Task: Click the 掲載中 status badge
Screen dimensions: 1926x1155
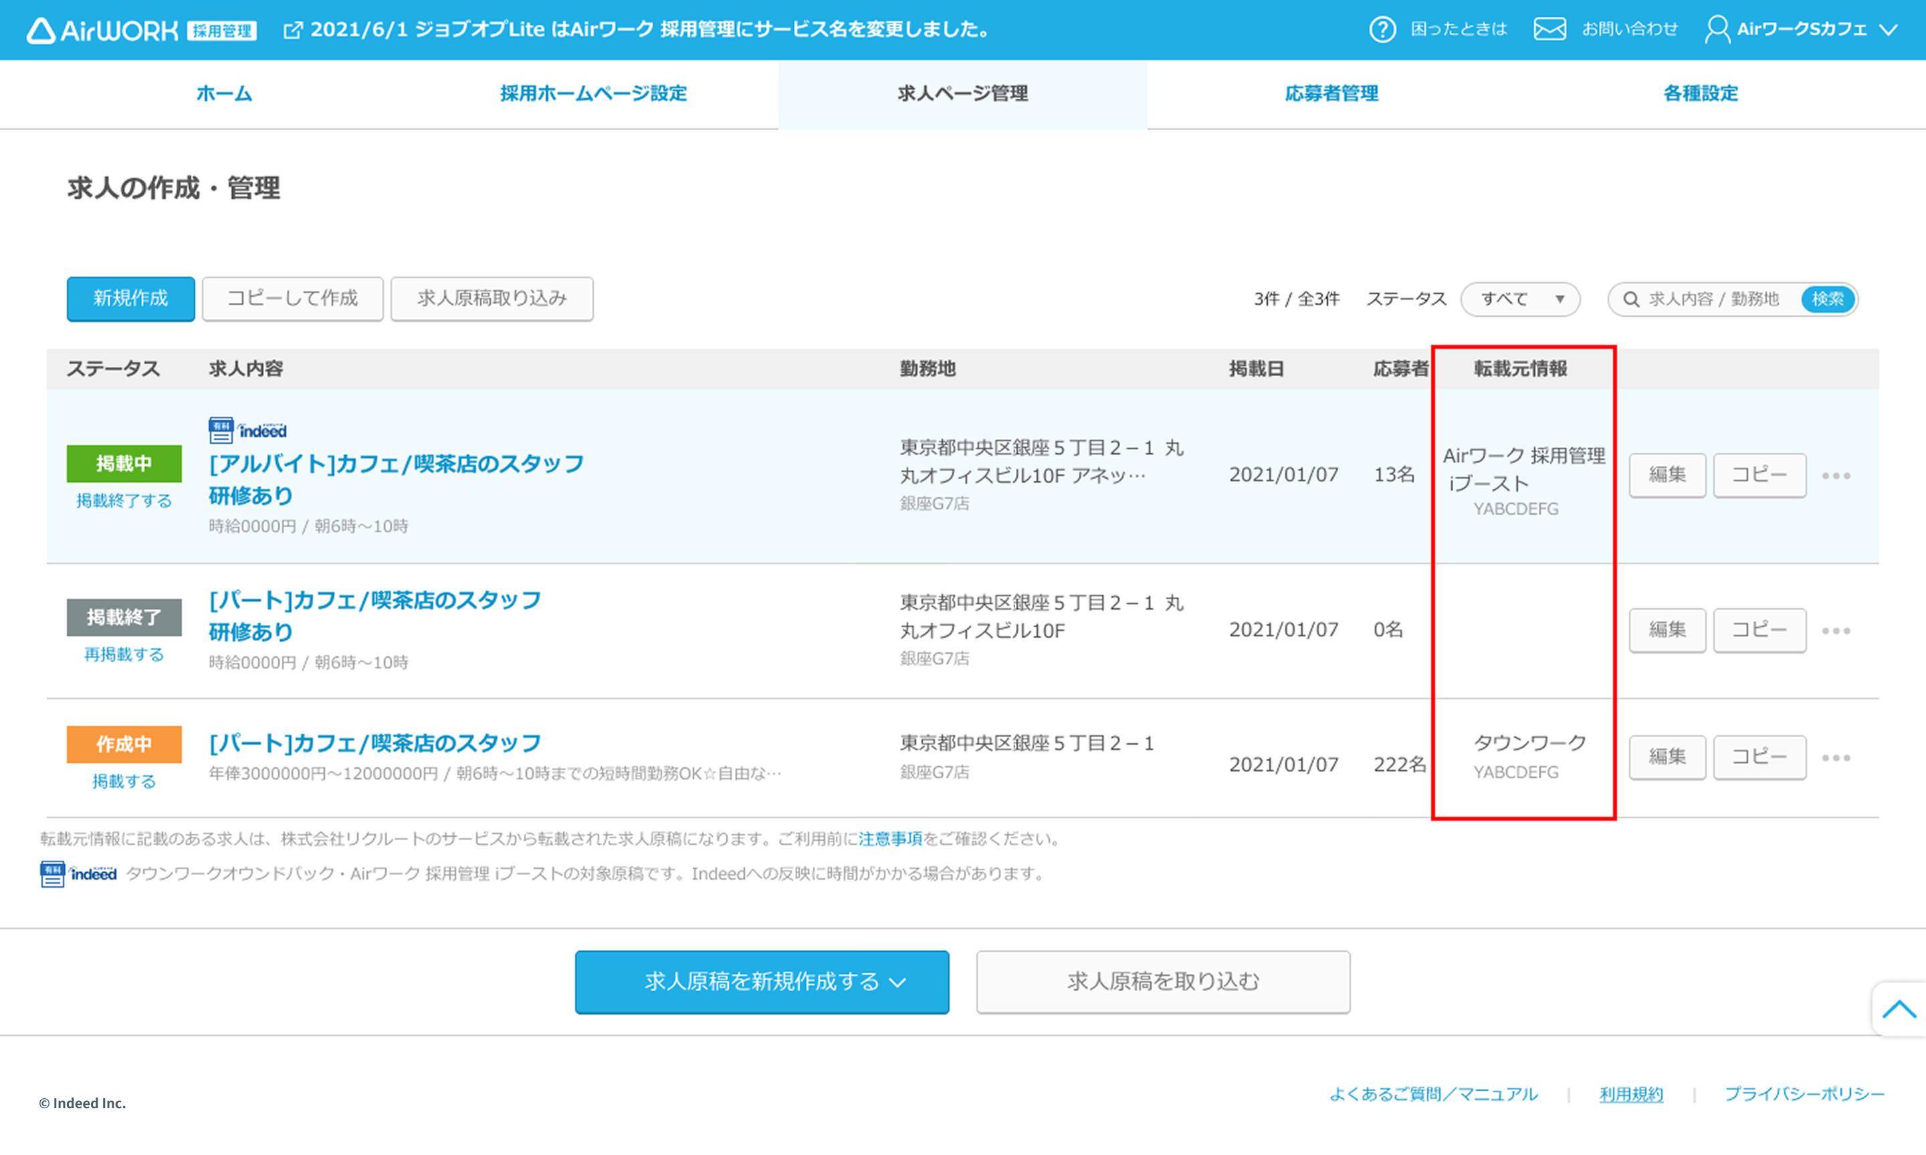Action: tap(124, 464)
